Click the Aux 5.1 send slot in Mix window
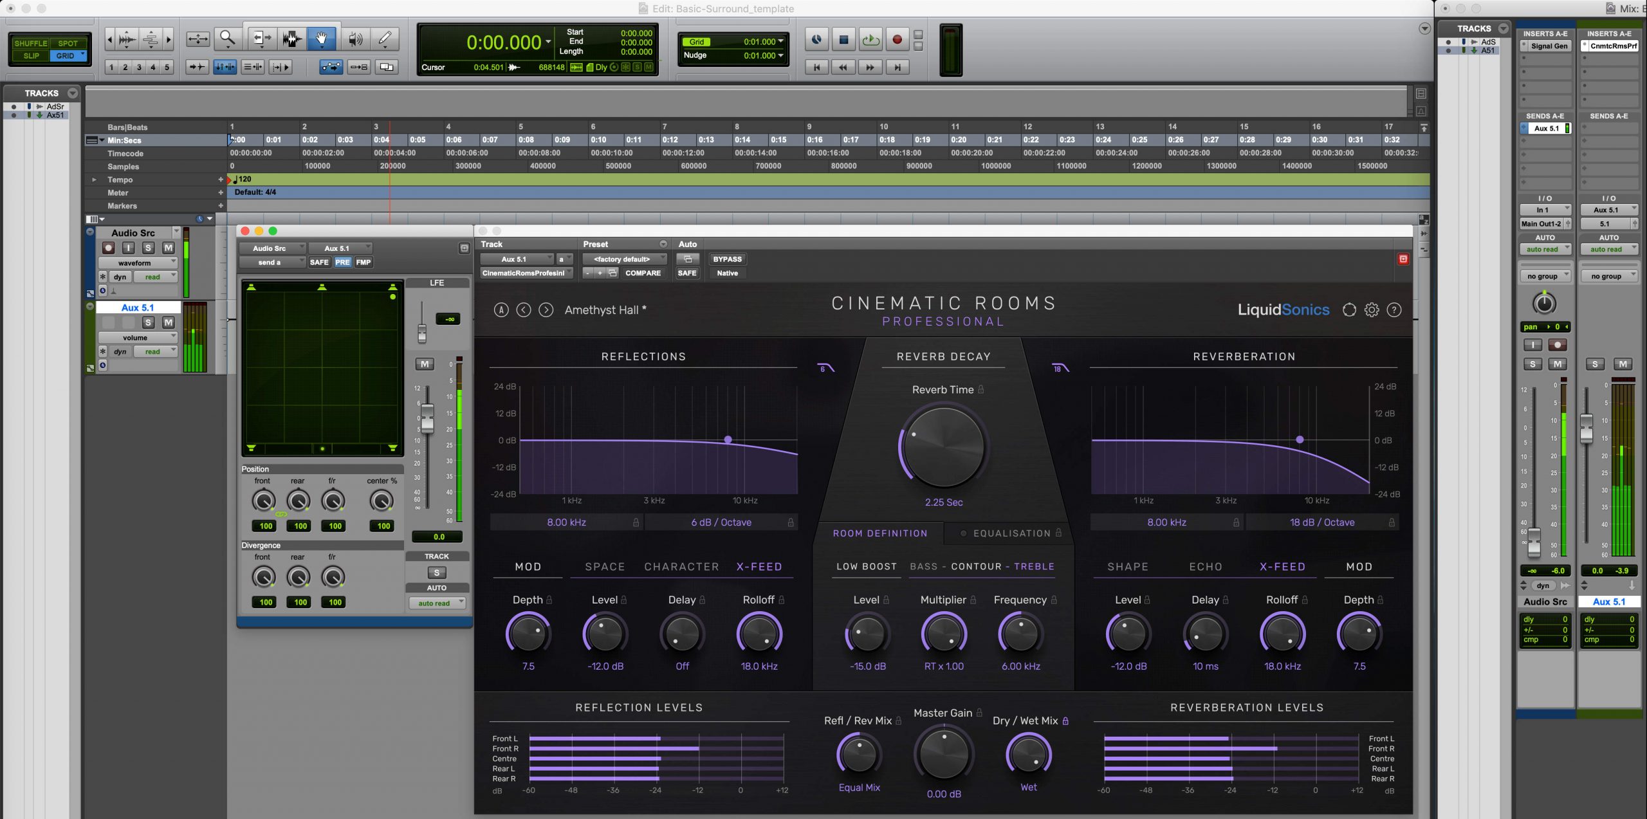Screen dimensions: 1647x819 [1545, 129]
